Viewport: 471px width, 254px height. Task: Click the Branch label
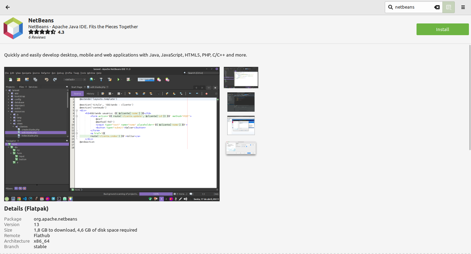click(x=11, y=247)
